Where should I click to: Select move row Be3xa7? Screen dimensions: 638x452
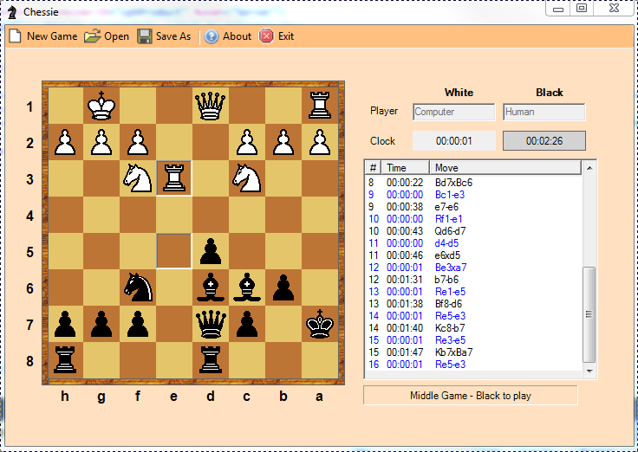click(474, 268)
